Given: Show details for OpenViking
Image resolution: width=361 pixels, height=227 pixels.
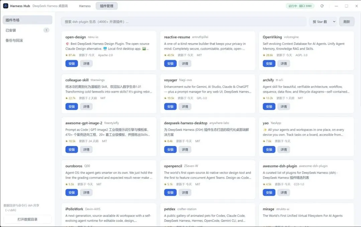Looking at the screenshot, I should 284,64.
